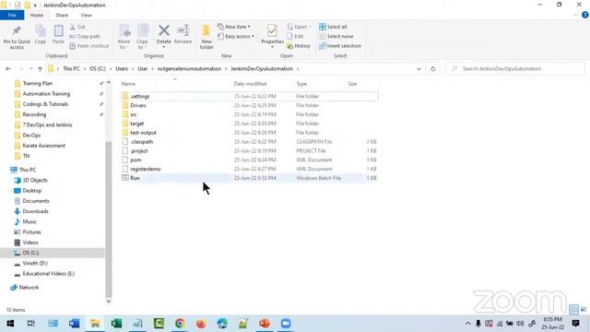Create a New folder
Screen dimensions: 590x332
tap(206, 37)
